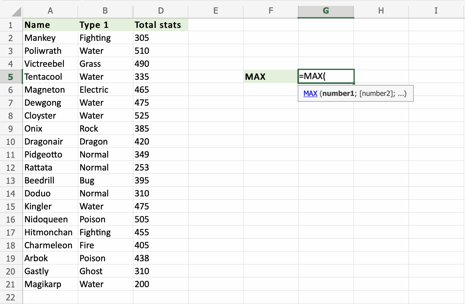
Task: Select column I header
Action: [x=436, y=11]
